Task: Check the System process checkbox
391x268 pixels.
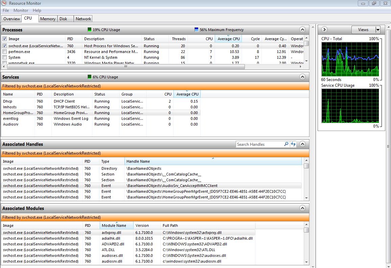Action: click(4, 57)
